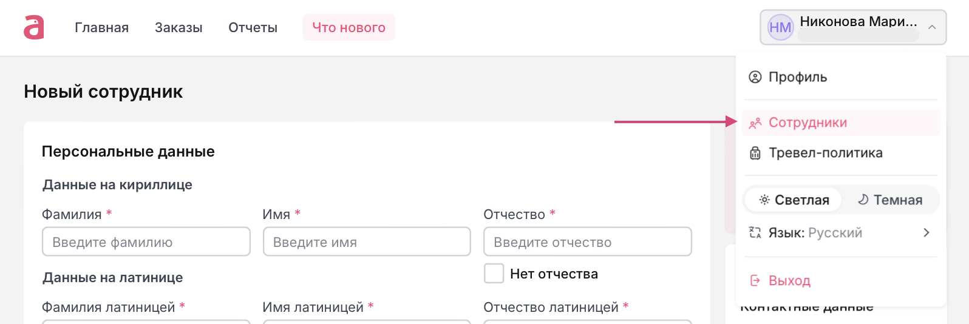The image size is (969, 324).
Task: Click the Profile person icon
Action: (755, 77)
